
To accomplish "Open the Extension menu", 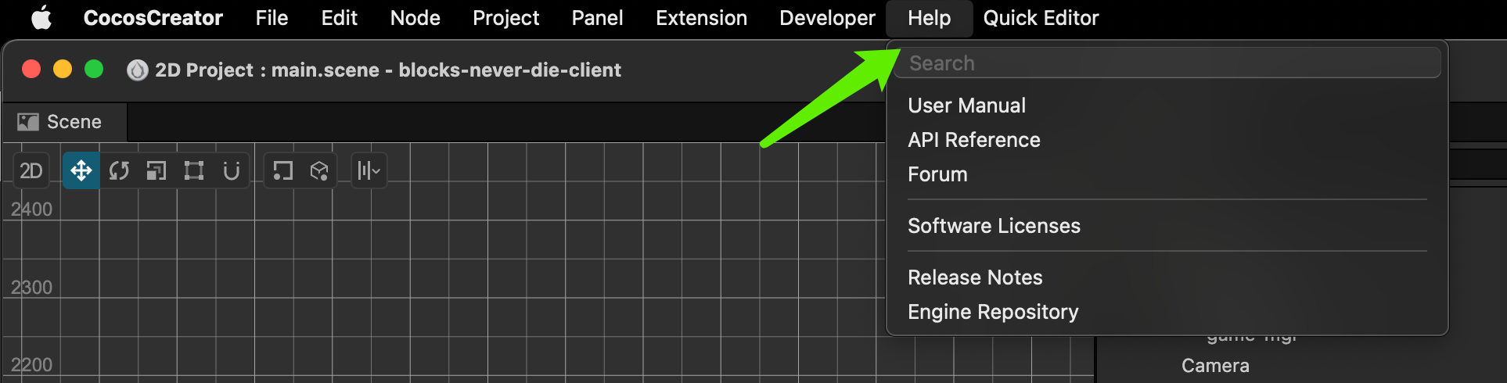I will coord(701,18).
